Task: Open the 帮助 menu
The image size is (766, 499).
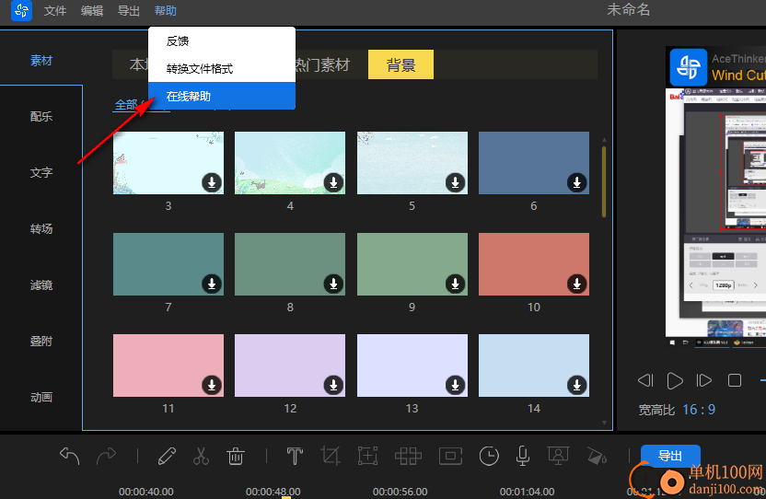Action: (x=166, y=11)
